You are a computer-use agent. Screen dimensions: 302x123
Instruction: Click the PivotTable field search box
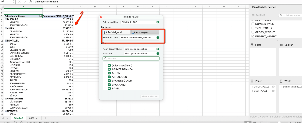291,15
